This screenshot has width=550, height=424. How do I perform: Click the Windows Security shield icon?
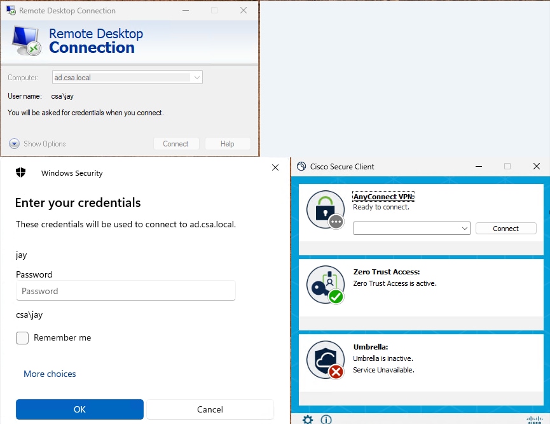point(21,173)
